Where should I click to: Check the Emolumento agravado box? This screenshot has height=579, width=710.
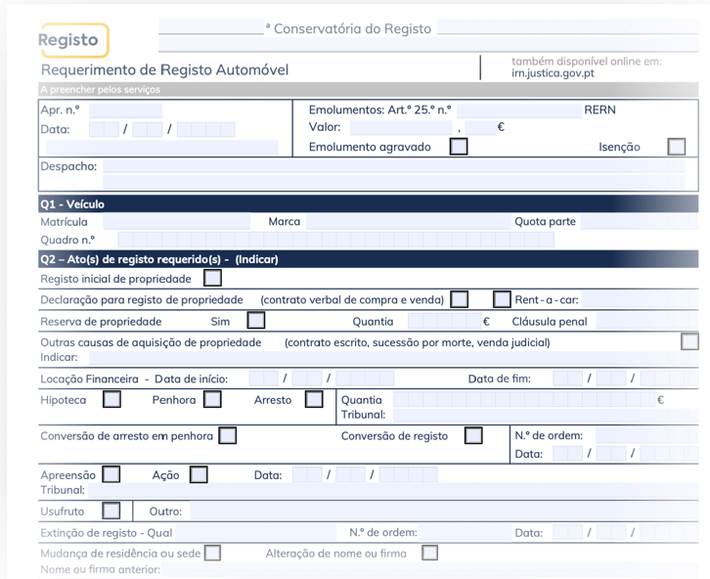(459, 147)
